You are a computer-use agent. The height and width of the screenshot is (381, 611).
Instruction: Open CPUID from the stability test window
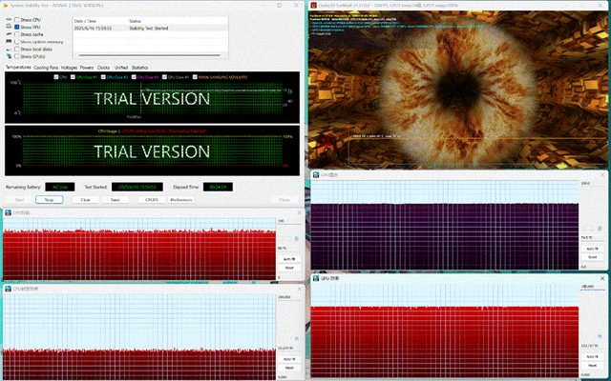152,200
